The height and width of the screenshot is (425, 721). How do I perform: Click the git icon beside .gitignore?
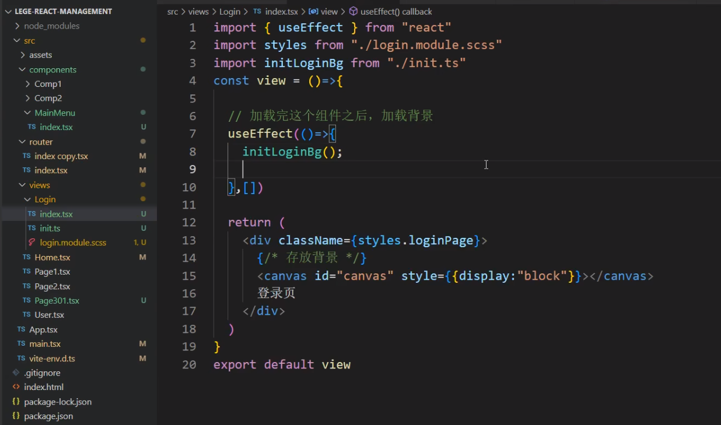point(16,373)
